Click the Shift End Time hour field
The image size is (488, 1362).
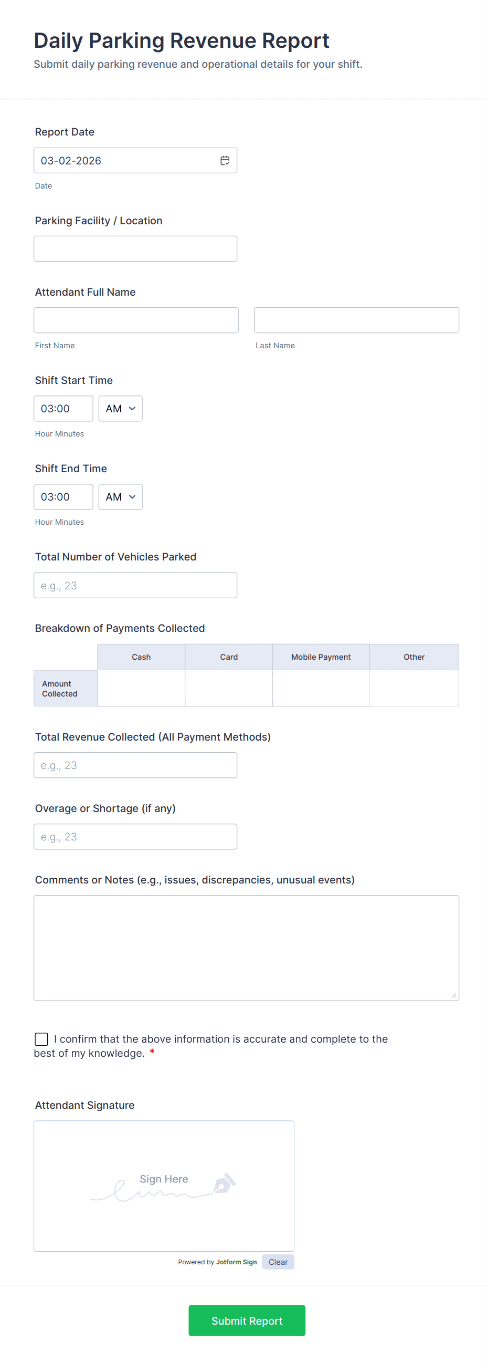coord(63,497)
